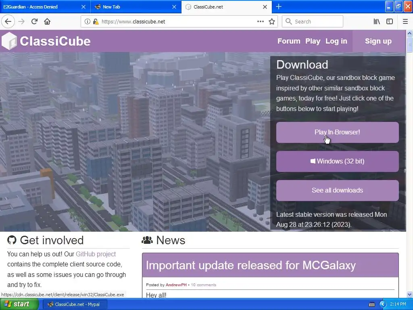Open the Forum nav link
The width and height of the screenshot is (413, 310).
289,41
